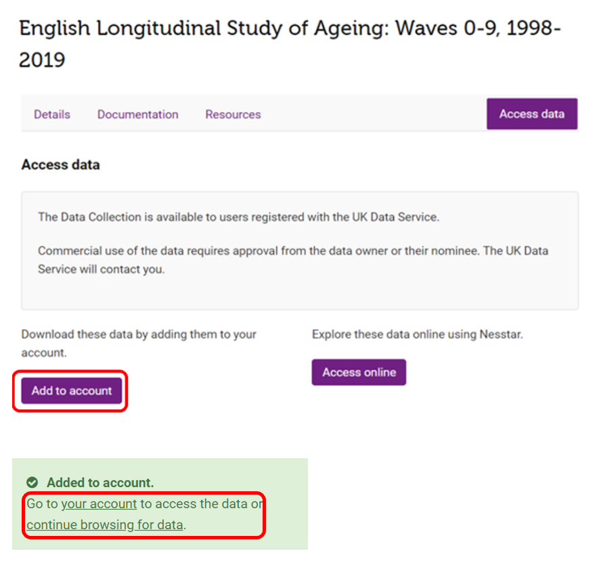This screenshot has width=601, height=563.
Task: Click the 'Added to account.' confirmation text
Action: 100,482
